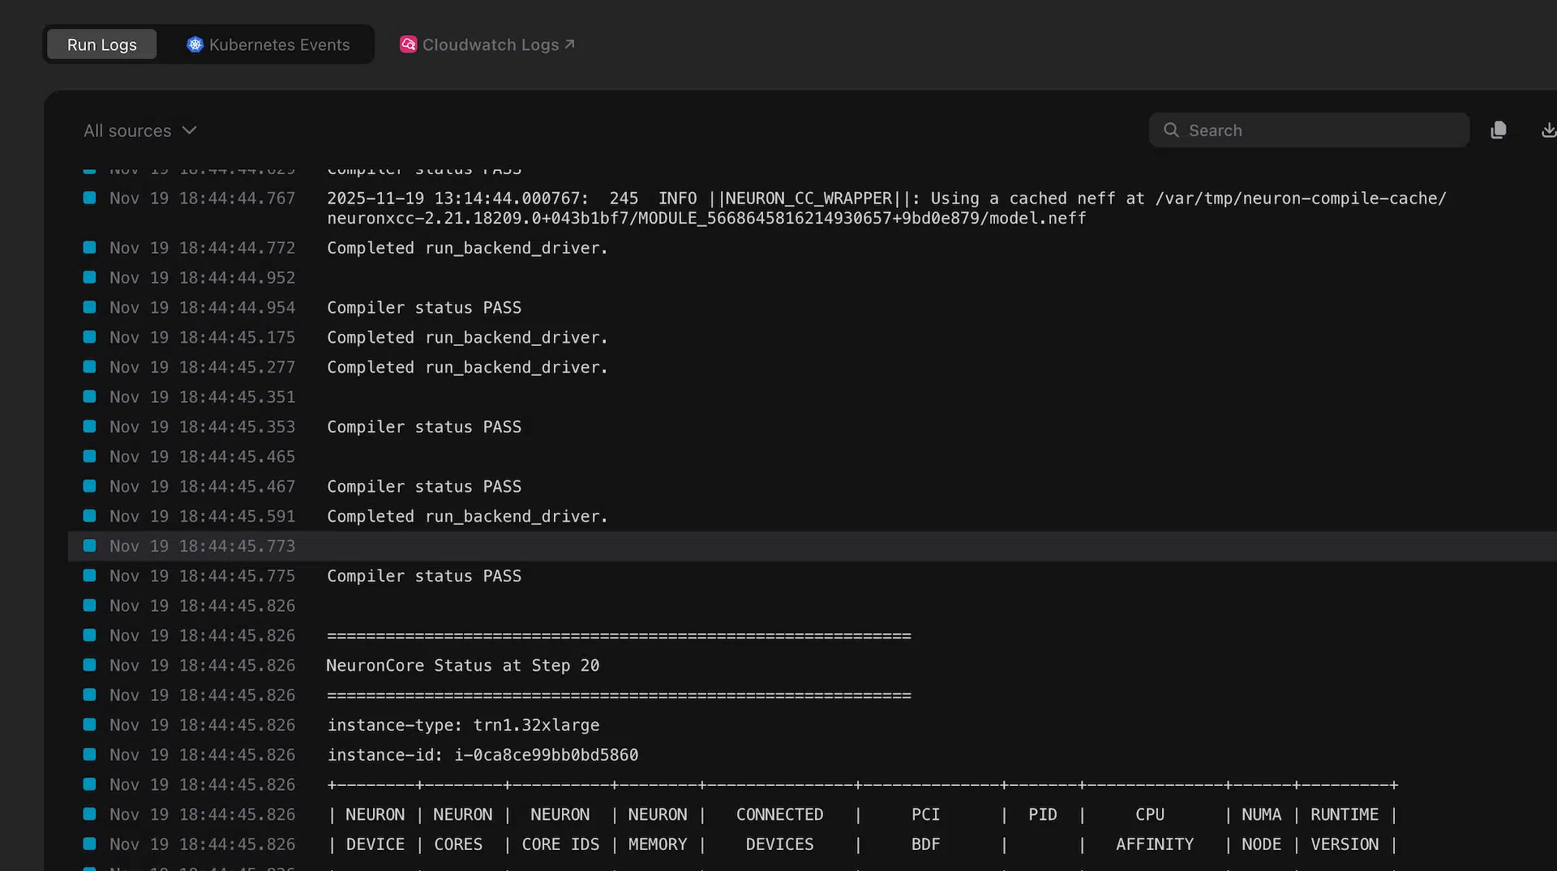Select the log row at 18:44:44.772

pos(813,248)
